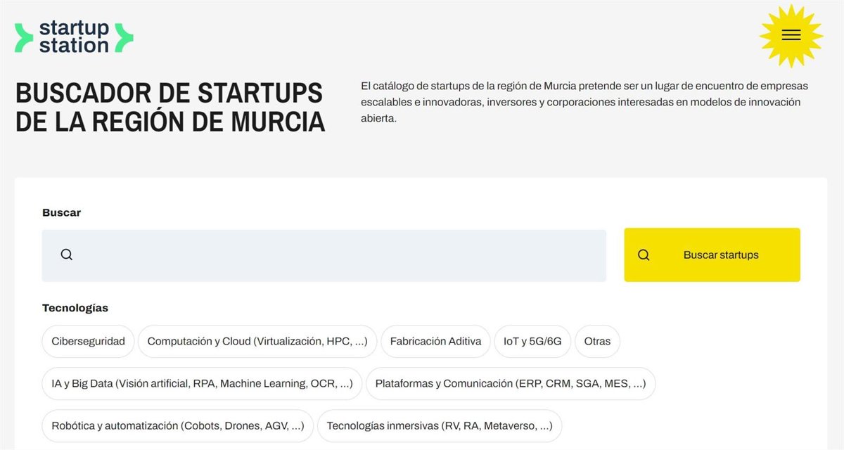This screenshot has width=844, height=450.
Task: Toggle the Robótica y automatización chip
Action: point(177,426)
